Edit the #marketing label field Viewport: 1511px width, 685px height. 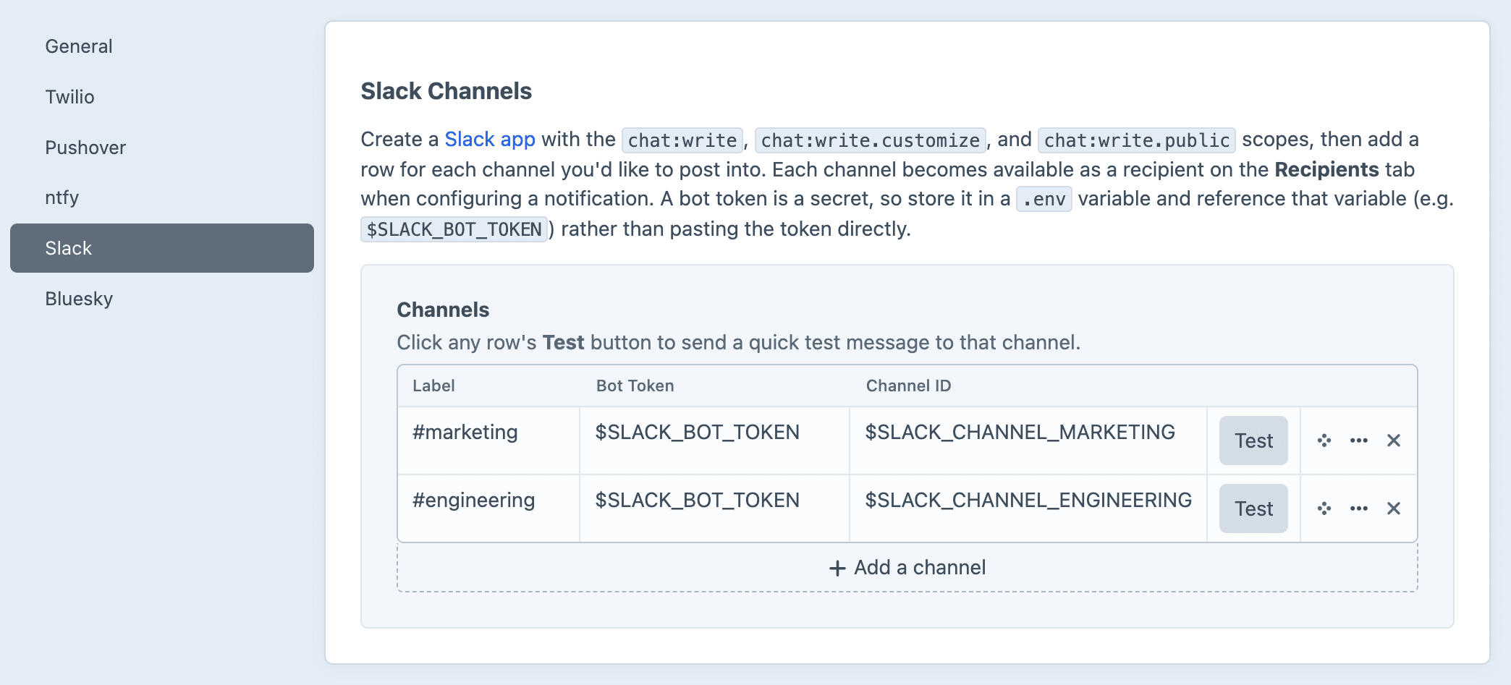(488, 441)
